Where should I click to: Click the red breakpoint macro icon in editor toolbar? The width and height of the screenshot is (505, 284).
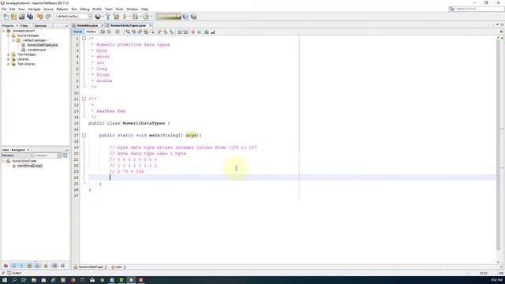pyautogui.click(x=193, y=32)
